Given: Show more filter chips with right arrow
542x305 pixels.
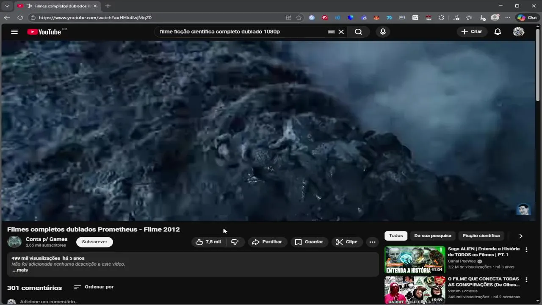Looking at the screenshot, I should tap(521, 236).
